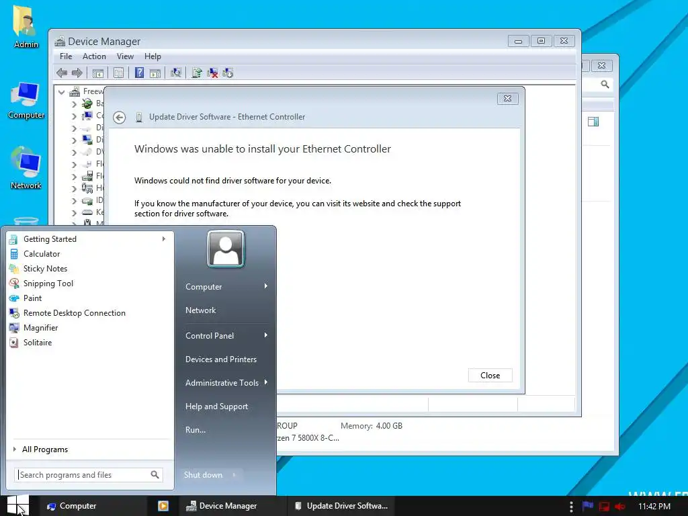Expand the Control Panel submenu arrow
The width and height of the screenshot is (688, 516).
point(266,335)
